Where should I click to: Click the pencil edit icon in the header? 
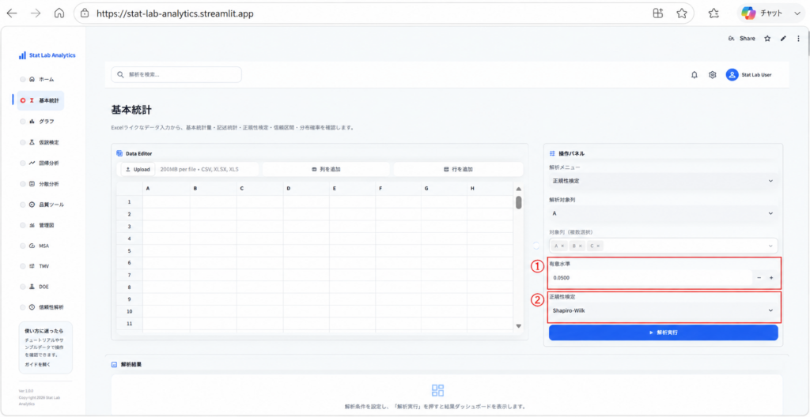point(783,39)
